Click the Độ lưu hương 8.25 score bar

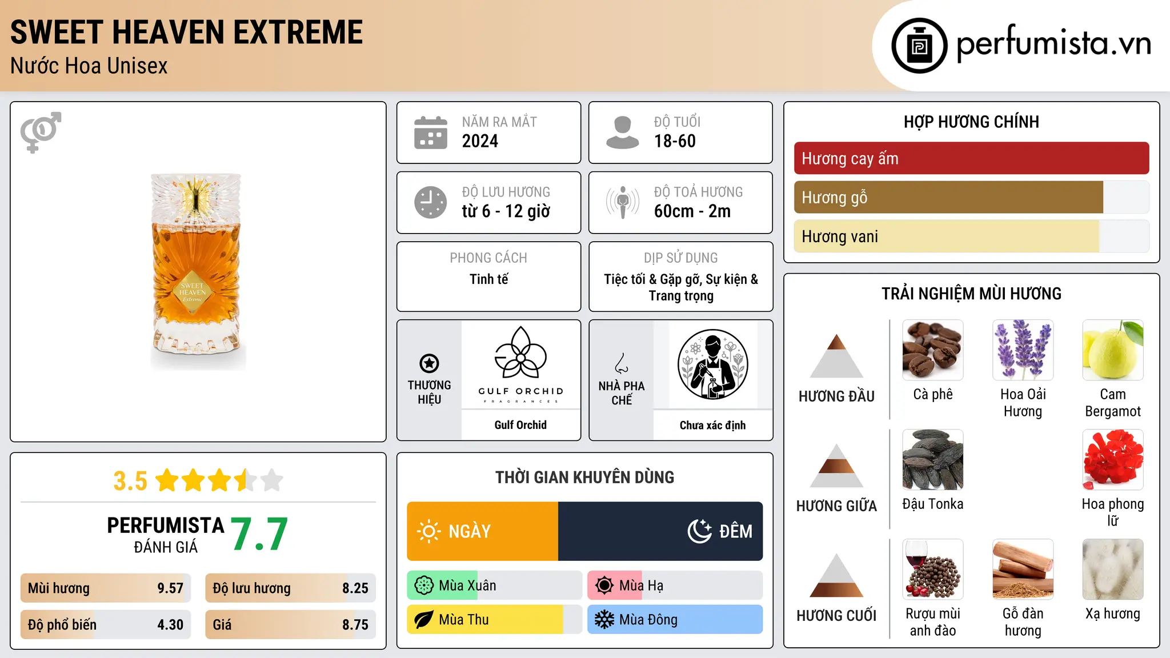(290, 588)
